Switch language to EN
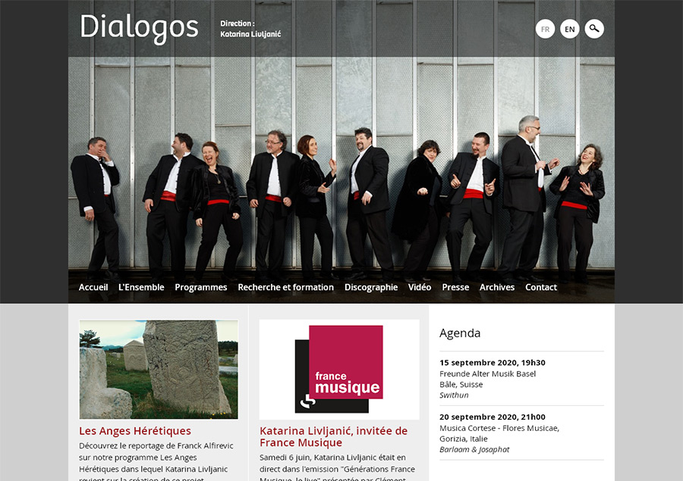This screenshot has height=481, width=683. (570, 29)
